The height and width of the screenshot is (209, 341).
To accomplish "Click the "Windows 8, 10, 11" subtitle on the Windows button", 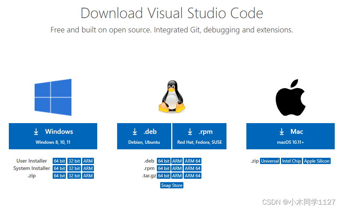I will pyautogui.click(x=53, y=142).
